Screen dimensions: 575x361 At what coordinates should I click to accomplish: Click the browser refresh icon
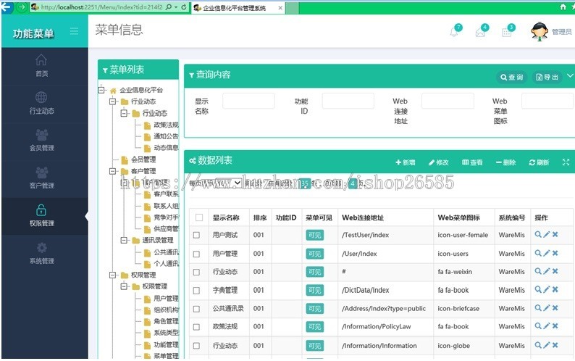[184, 7]
